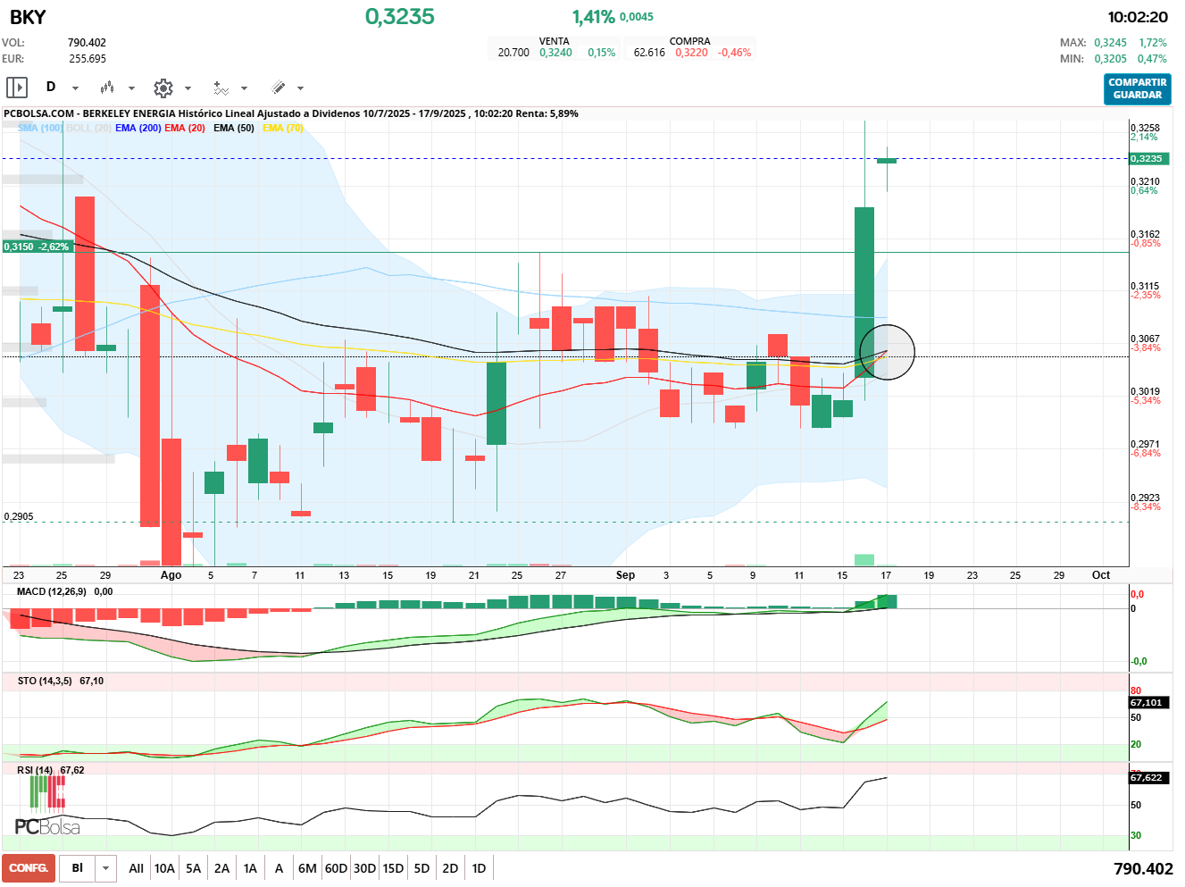The image size is (1185, 887).
Task: Click the VOL value 790.402
Action: click(87, 43)
